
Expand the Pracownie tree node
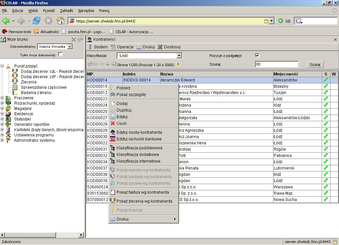coord(2,98)
